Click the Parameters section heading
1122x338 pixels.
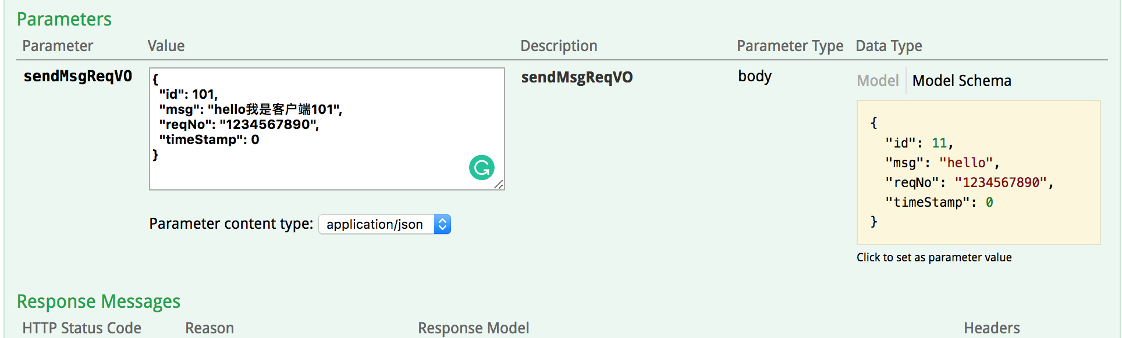click(x=64, y=19)
